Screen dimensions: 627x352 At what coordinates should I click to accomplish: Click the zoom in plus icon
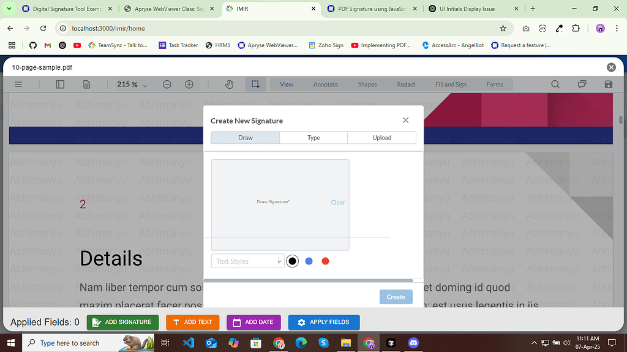tap(189, 84)
